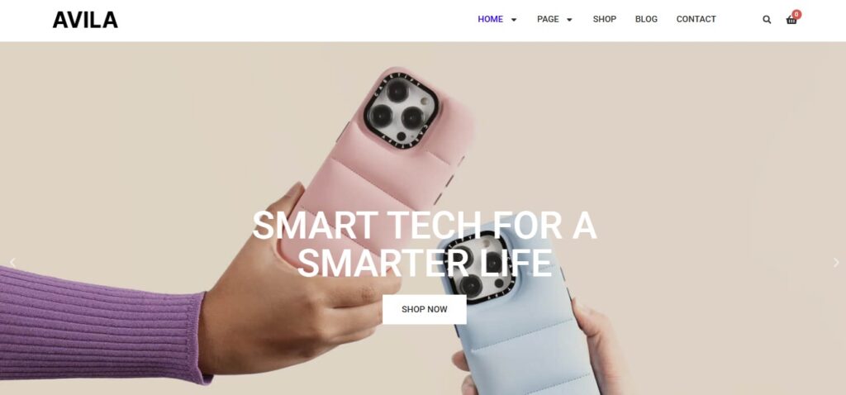This screenshot has height=395, width=846.
Task: Select the PAGE menu item
Action: click(x=548, y=20)
